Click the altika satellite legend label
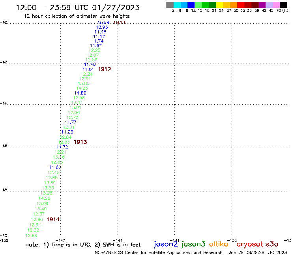Screen dimensions: 292x256 pyautogui.click(x=219, y=244)
